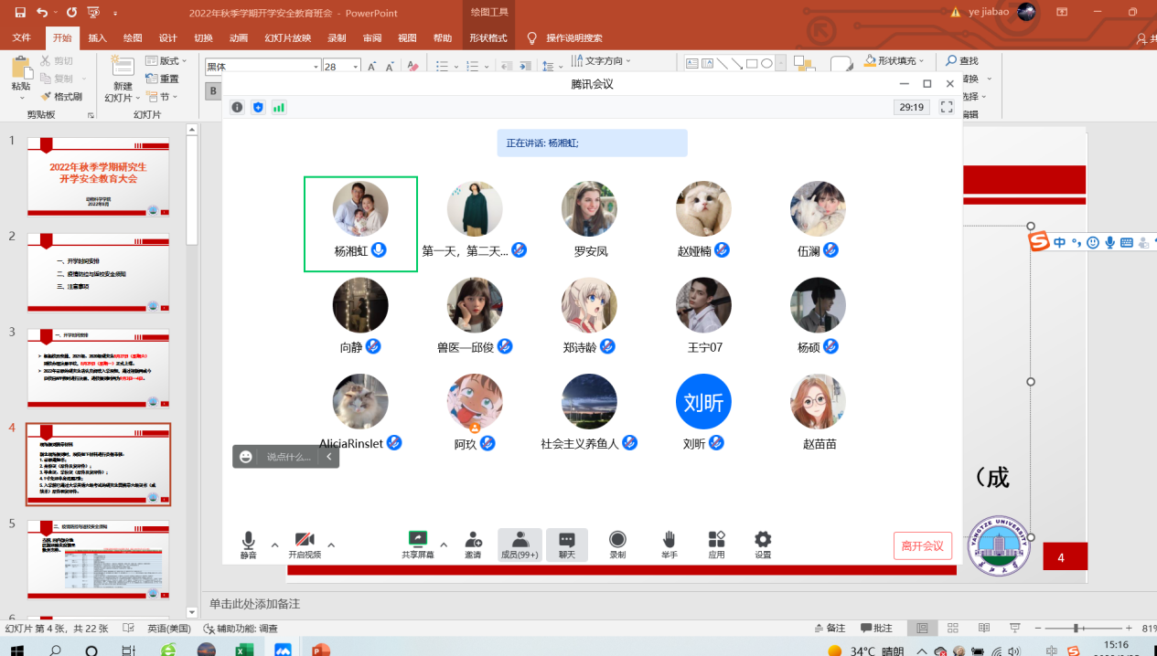Viewport: 1157px width, 656px height.
Task: Open meeting settings (设置) gear icon
Action: (x=763, y=540)
